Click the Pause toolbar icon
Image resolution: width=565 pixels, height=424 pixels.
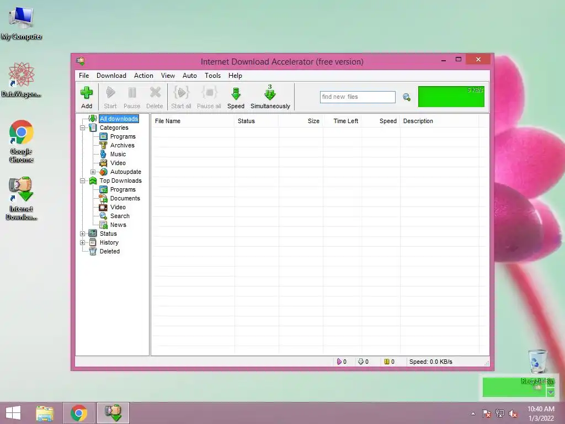coord(132,97)
